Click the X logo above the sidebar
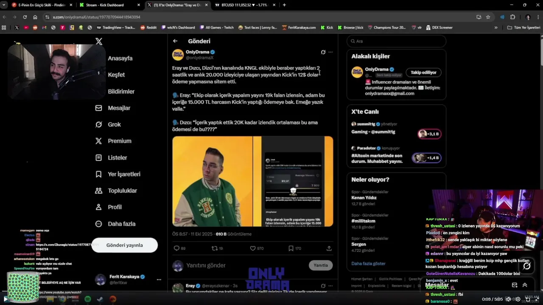The image size is (543, 305). pos(99,42)
